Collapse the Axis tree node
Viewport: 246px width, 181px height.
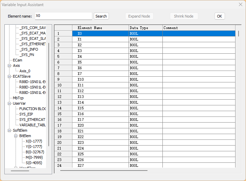click(9, 66)
